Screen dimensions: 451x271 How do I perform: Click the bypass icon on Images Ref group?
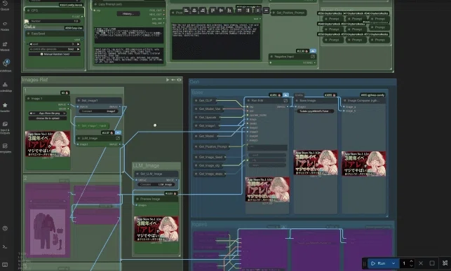coord(173,80)
